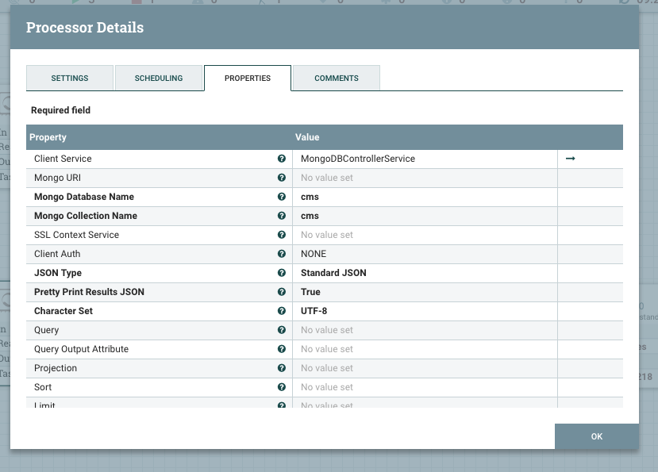Click the help icon next to Mongo URI
The width and height of the screenshot is (658, 472).
coord(282,178)
